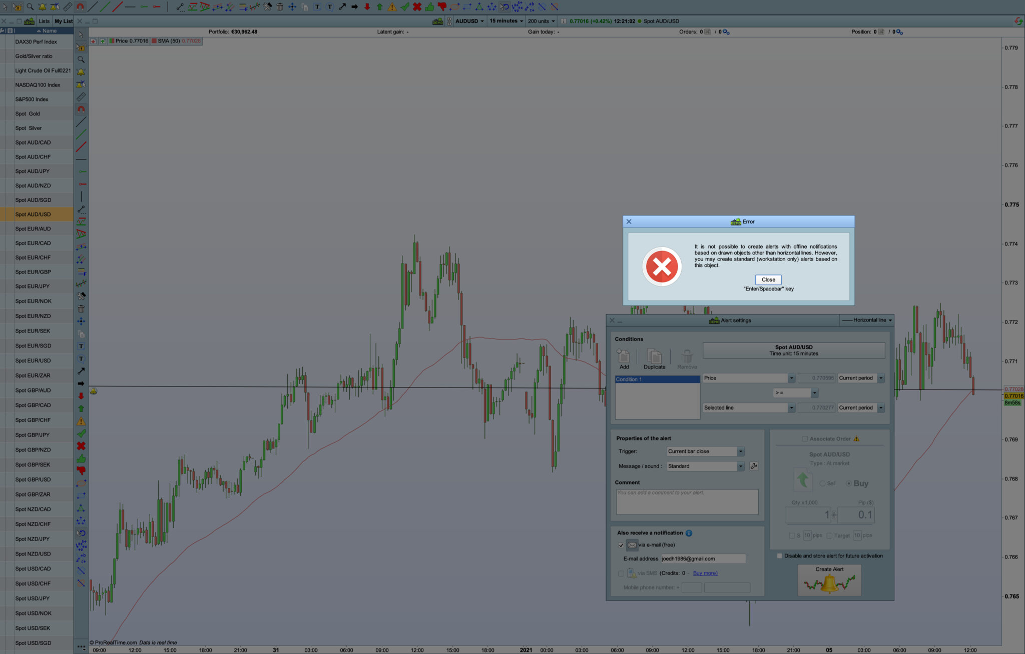
Task: Click the Create Alert bell button
Action: [x=829, y=581]
